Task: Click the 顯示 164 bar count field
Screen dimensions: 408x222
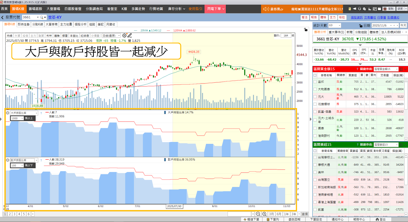Action: coord(286,35)
